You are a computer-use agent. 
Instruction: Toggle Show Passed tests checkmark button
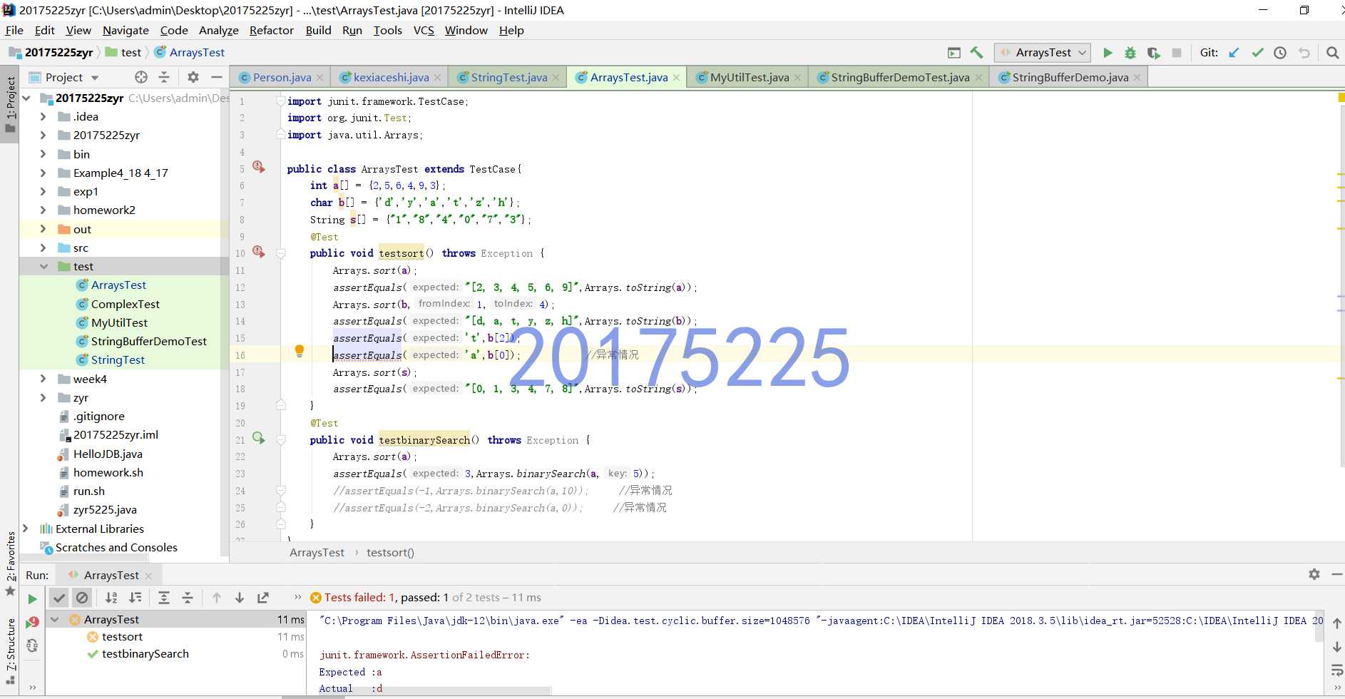pyautogui.click(x=59, y=598)
